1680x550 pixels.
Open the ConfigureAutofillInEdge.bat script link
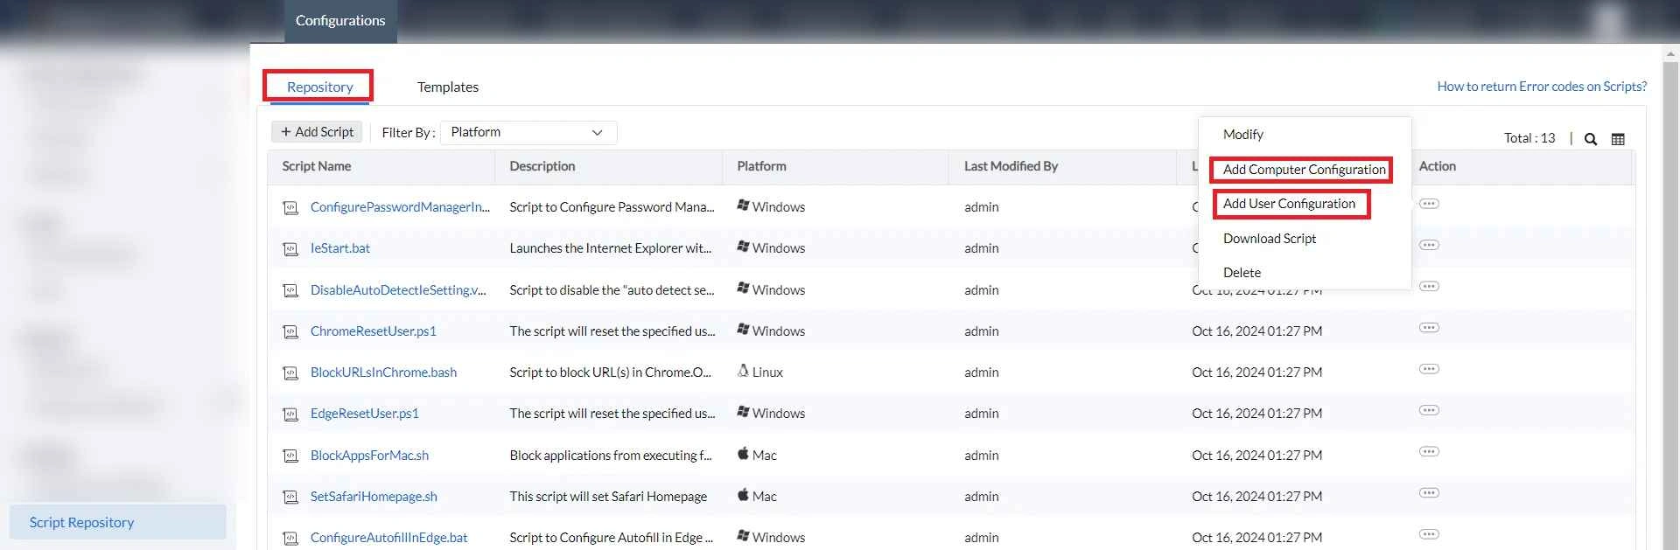pos(388,538)
